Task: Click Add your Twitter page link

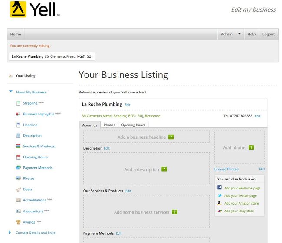Action: click(240, 196)
